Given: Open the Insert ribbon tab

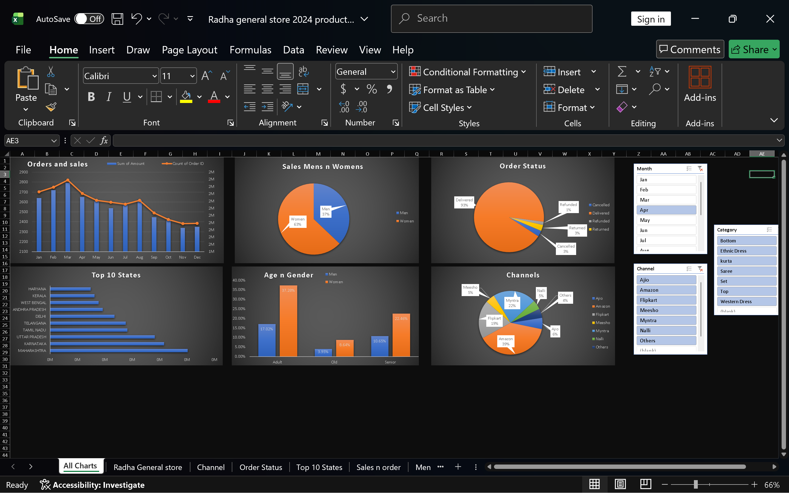Looking at the screenshot, I should [x=102, y=50].
